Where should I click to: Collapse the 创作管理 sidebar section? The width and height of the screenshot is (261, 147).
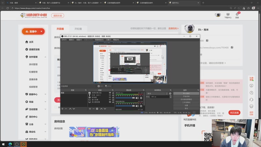(45, 57)
